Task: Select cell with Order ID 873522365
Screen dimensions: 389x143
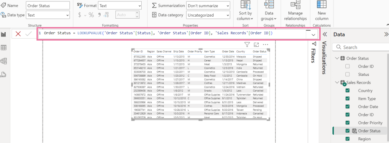Action: click(139, 57)
